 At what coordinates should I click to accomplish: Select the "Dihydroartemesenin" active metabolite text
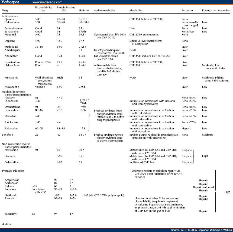[106, 56]
